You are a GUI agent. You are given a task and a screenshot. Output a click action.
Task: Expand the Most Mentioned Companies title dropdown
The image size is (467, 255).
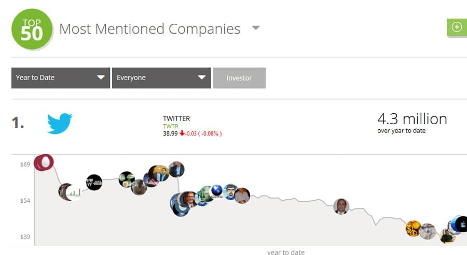[x=255, y=28]
